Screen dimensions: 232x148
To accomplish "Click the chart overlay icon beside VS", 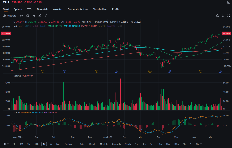I will [x=40, y=16].
